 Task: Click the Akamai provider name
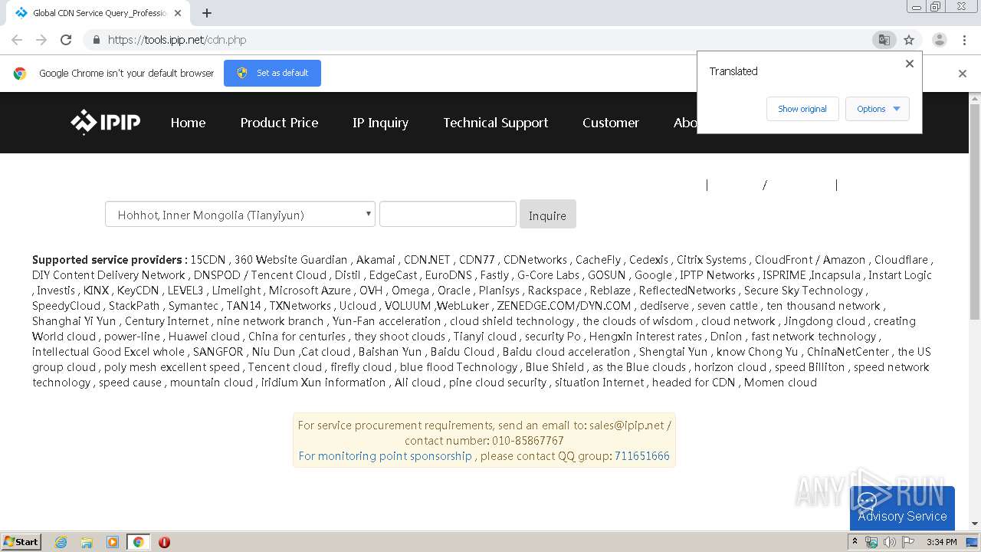tap(376, 260)
